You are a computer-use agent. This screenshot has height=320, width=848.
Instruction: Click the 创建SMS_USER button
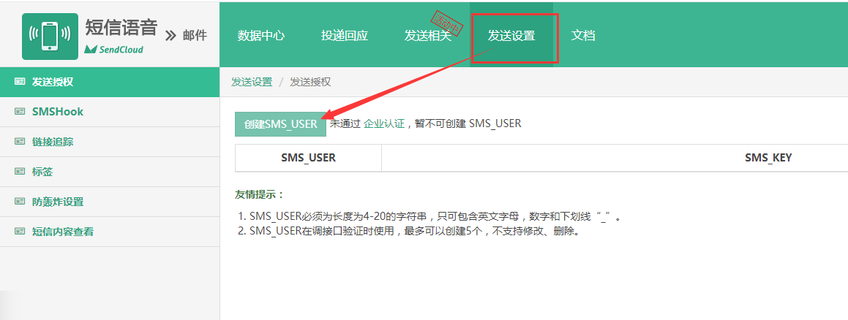tap(281, 124)
